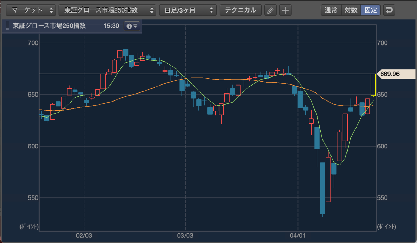This screenshot has height=243, width=417.
Task: Click the right axis 550 label
Action: 383,198
